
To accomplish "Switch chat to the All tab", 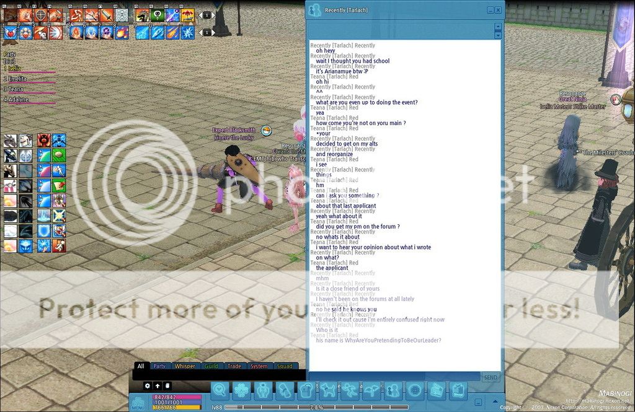I will (x=141, y=366).
